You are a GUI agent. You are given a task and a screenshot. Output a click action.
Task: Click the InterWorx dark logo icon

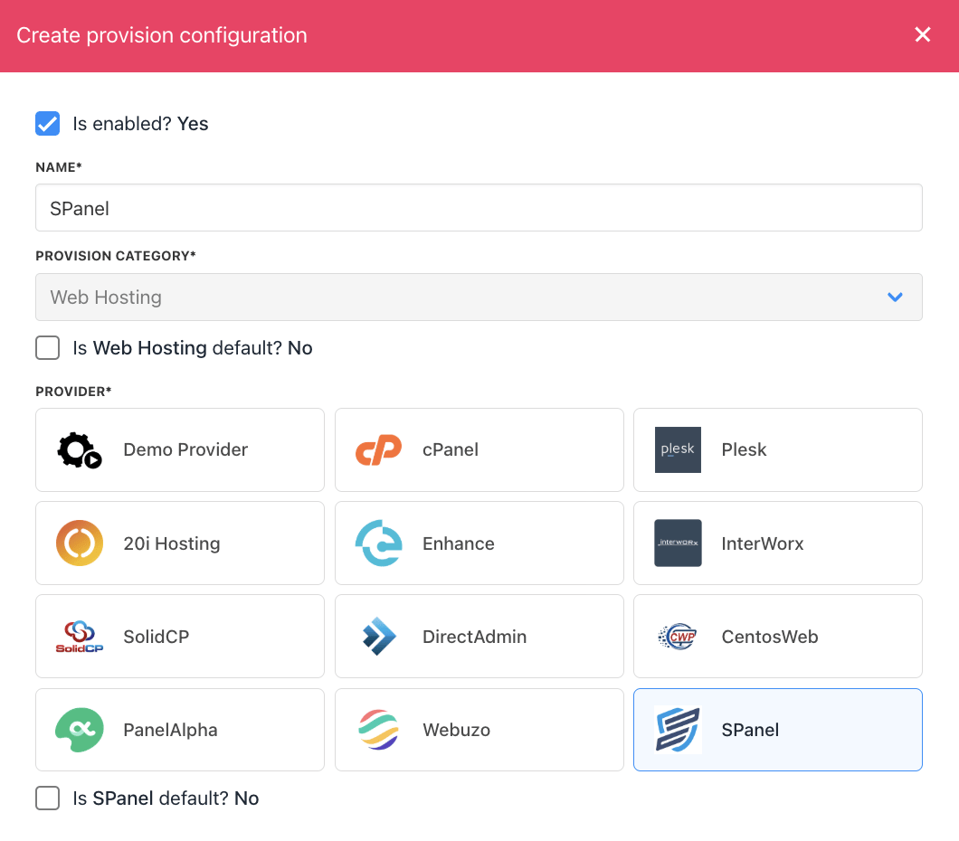pos(678,543)
